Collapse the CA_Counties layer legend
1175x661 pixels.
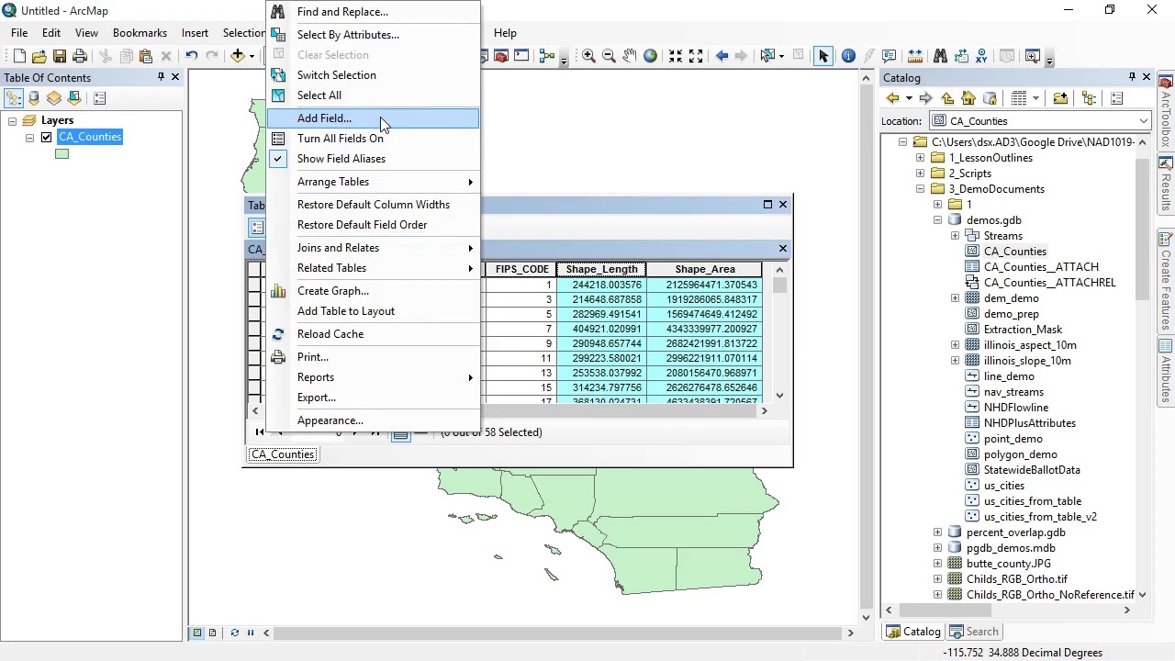pos(29,137)
